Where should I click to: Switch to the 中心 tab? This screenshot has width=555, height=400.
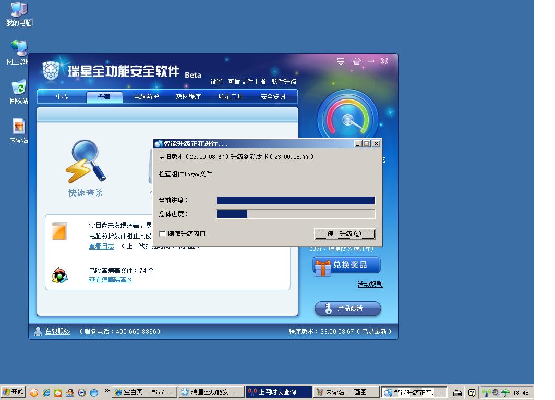(62, 97)
